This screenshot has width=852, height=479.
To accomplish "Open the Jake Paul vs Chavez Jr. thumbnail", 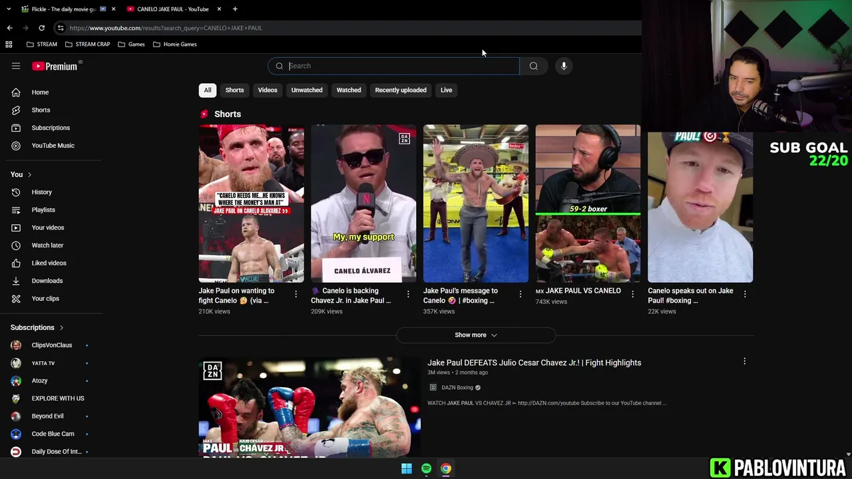I will point(310,407).
